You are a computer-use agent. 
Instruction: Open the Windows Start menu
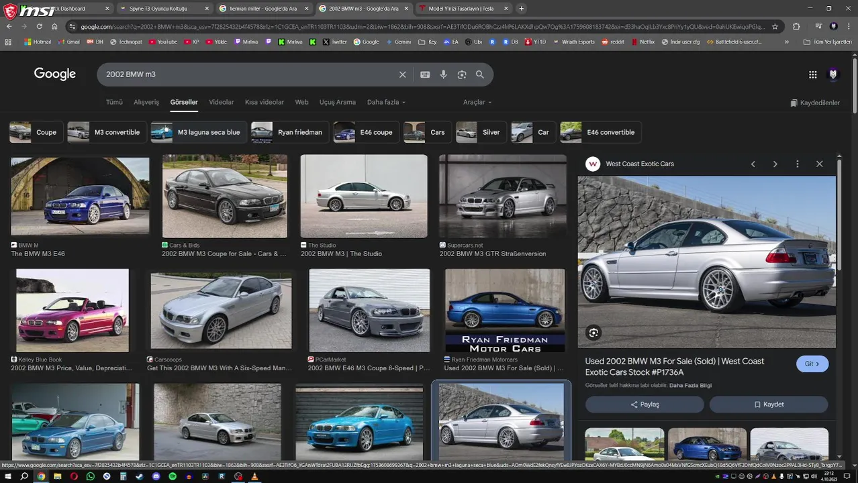[7, 476]
